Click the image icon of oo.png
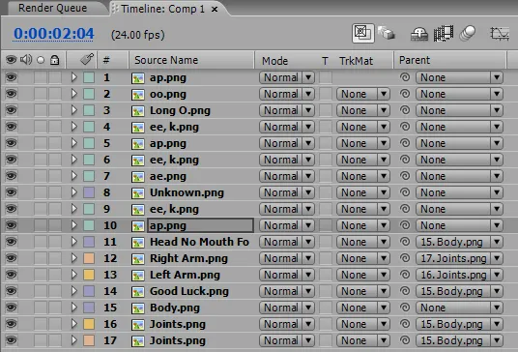Viewport: 518px width, 352px height. [x=138, y=95]
